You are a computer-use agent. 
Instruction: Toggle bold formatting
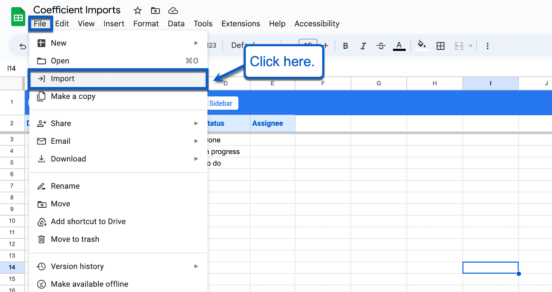(x=345, y=46)
